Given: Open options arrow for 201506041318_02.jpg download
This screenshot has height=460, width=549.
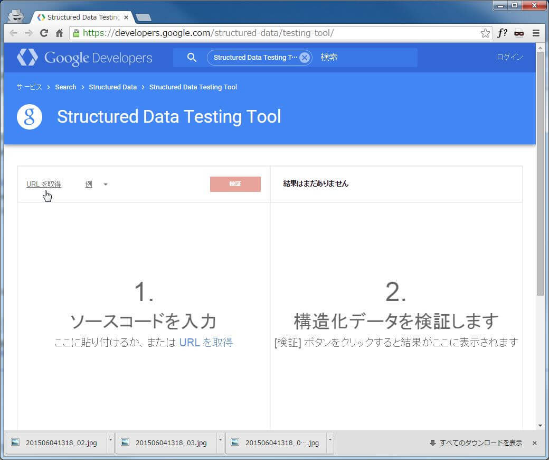Looking at the screenshot, I should click(110, 439).
